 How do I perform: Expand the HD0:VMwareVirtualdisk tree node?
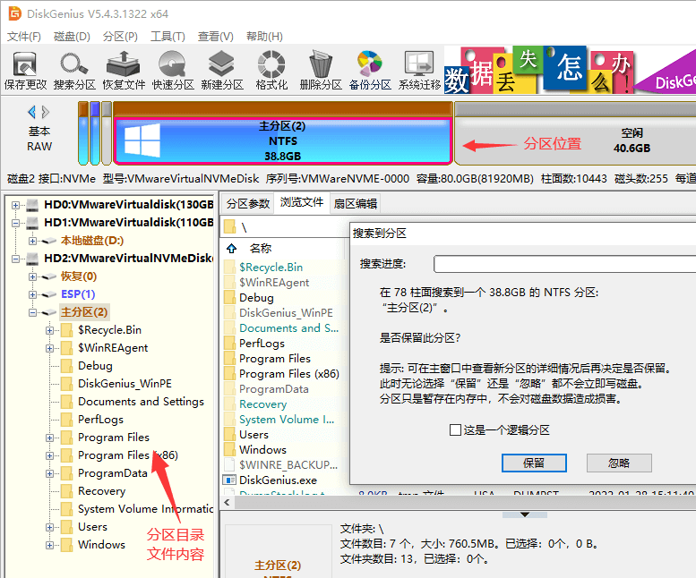(x=15, y=205)
